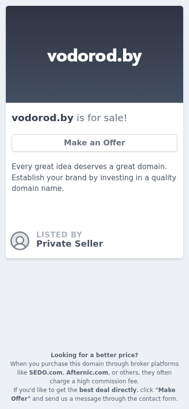This screenshot has width=189, height=409.
Task: Click "Every great idea deserves" paragraph line
Action: pyautogui.click(x=89, y=166)
